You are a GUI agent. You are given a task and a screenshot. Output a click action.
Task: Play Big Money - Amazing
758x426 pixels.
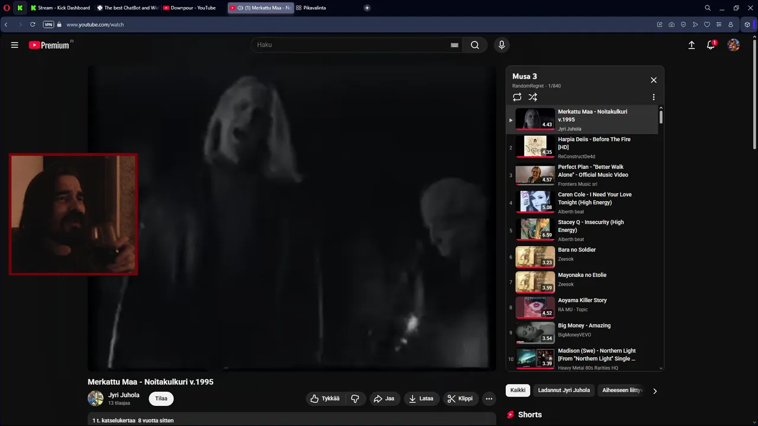pos(583,333)
